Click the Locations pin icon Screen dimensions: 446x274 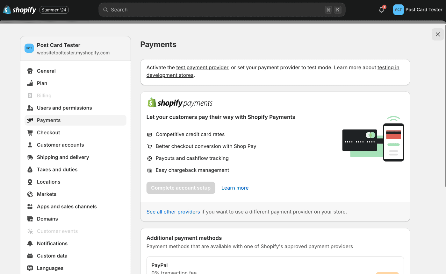[x=30, y=182]
